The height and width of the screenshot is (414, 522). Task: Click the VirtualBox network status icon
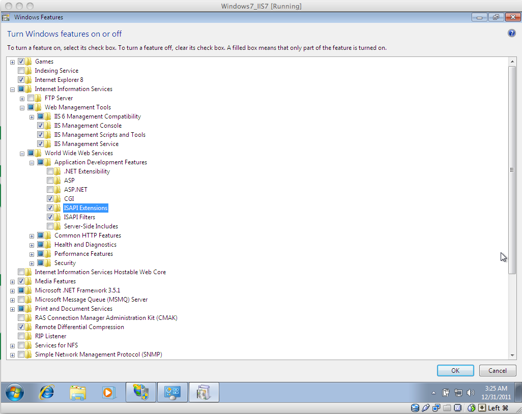(x=471, y=407)
